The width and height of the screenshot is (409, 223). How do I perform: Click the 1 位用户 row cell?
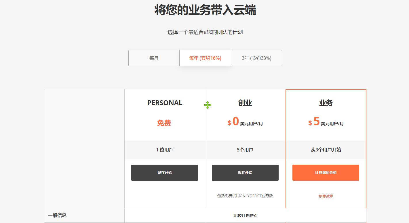point(164,149)
